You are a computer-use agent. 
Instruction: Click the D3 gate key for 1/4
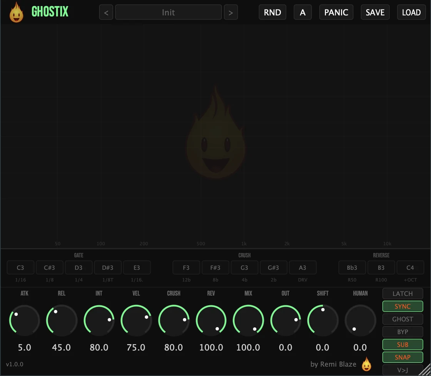[79, 268]
